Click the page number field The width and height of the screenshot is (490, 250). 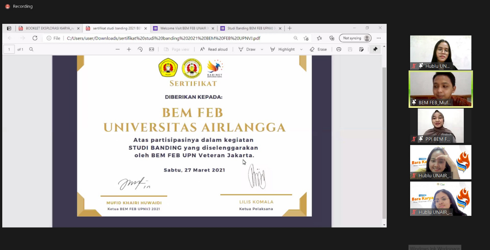[x=9, y=49]
